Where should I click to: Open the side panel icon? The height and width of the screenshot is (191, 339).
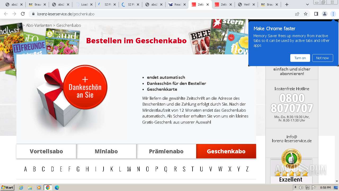point(316,14)
